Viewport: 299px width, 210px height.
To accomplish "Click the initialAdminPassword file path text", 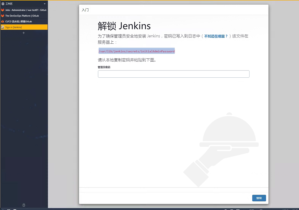I will pos(136,51).
